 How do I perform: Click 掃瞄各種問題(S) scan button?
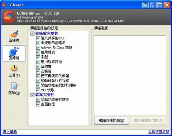coord(111,121)
